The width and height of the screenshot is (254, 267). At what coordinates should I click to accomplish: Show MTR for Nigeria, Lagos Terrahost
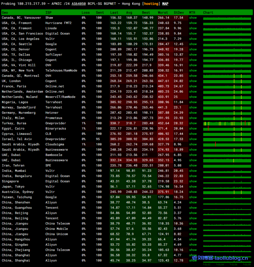pos(193,102)
